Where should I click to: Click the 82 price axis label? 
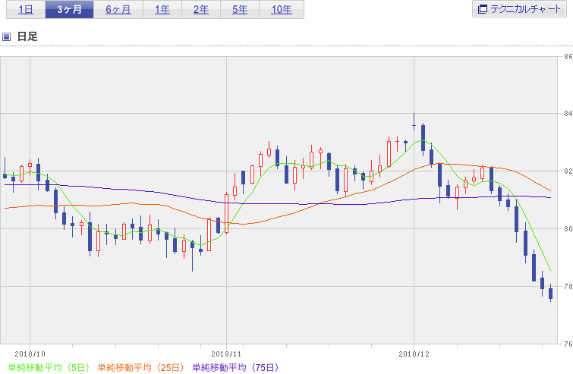(x=568, y=171)
